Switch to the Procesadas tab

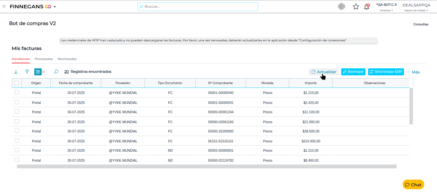click(44, 59)
